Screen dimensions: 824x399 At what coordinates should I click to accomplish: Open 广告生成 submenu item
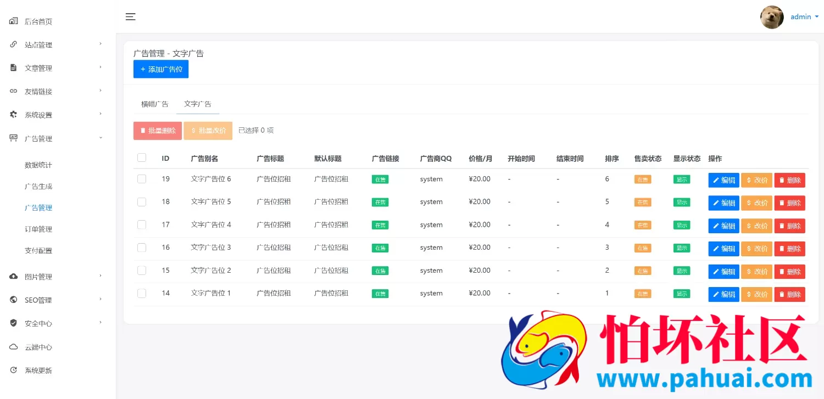[38, 187]
